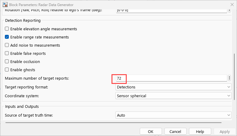Turn on Enable false reports
This screenshot has width=237, height=136.
pyautogui.click(x=7, y=54)
